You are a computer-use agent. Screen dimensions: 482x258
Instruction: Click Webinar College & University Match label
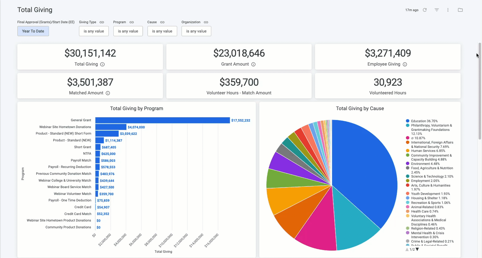[65, 181]
